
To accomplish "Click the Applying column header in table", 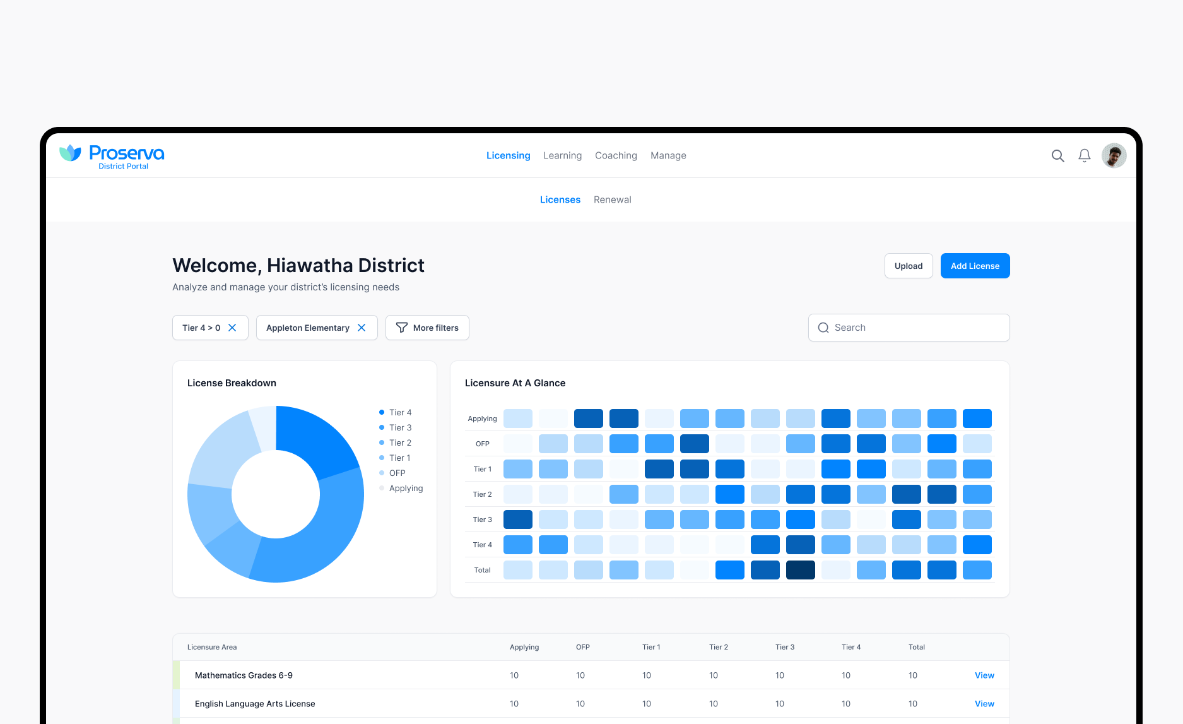I will click(524, 647).
